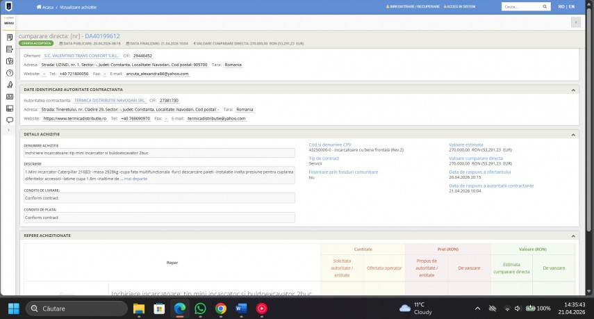This screenshot has height=319, width=594.
Task: Click the rocket icon in left sidebar
Action: pos(9,84)
